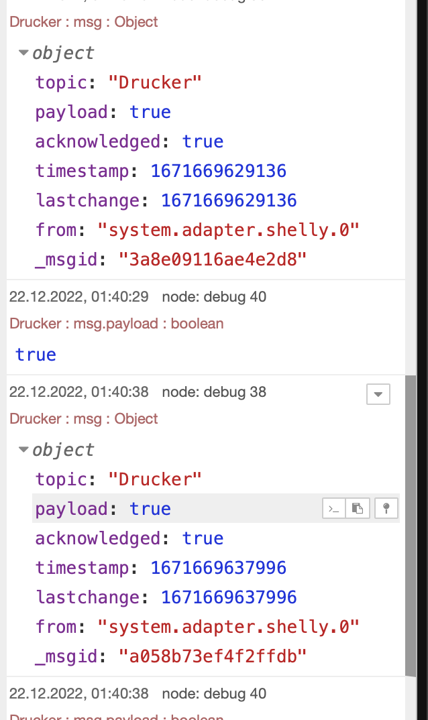Click highlighted 'payload: true' row
Screen dimensions: 428x720
pyautogui.click(x=216, y=508)
